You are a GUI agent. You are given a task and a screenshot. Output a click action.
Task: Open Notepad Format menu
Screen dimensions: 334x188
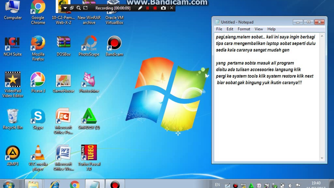(244, 29)
